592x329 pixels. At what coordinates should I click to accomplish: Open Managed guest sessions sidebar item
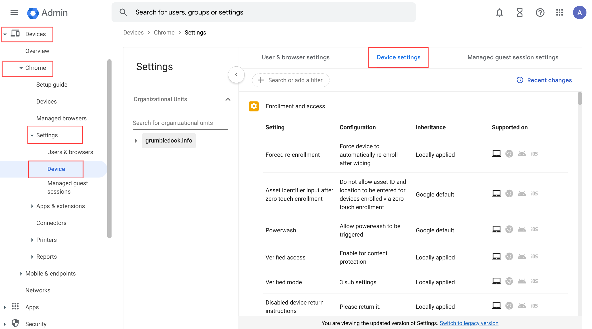click(68, 187)
